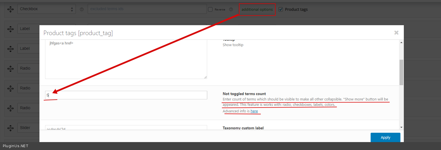
Task: Click the first Label row's drag handle
Action: (x=10, y=29)
